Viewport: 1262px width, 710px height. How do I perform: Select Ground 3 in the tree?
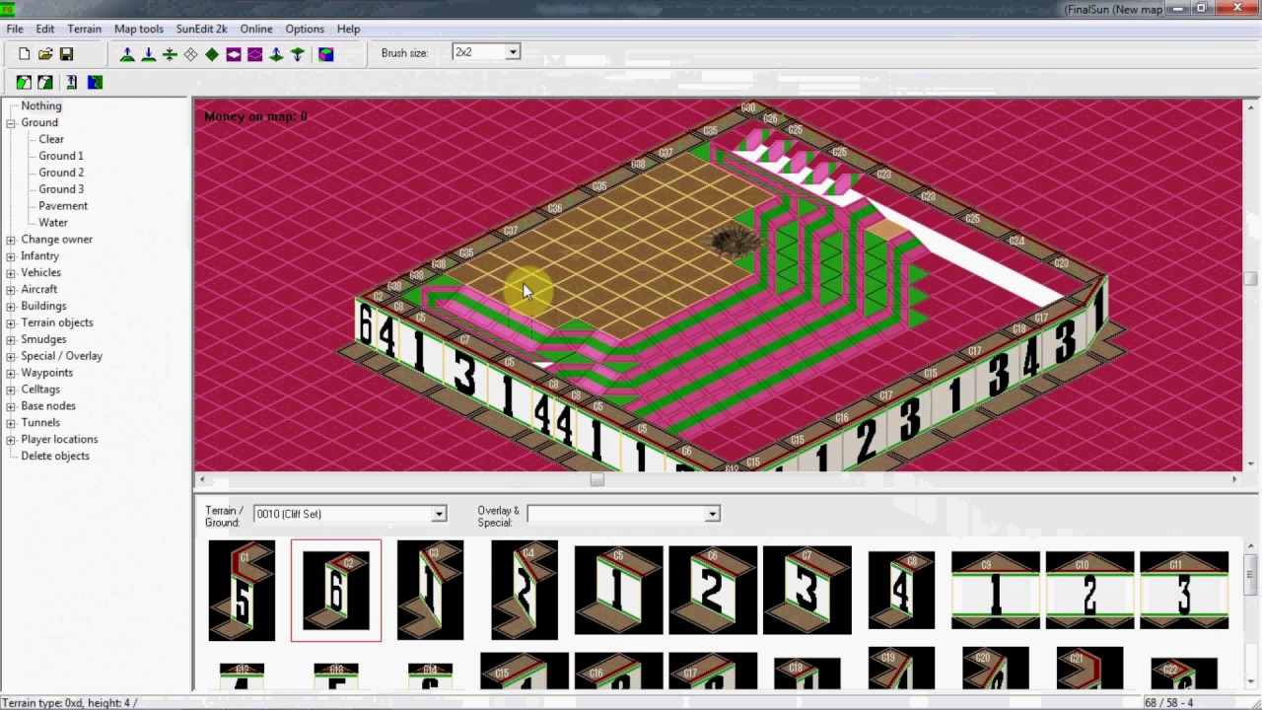tap(61, 189)
